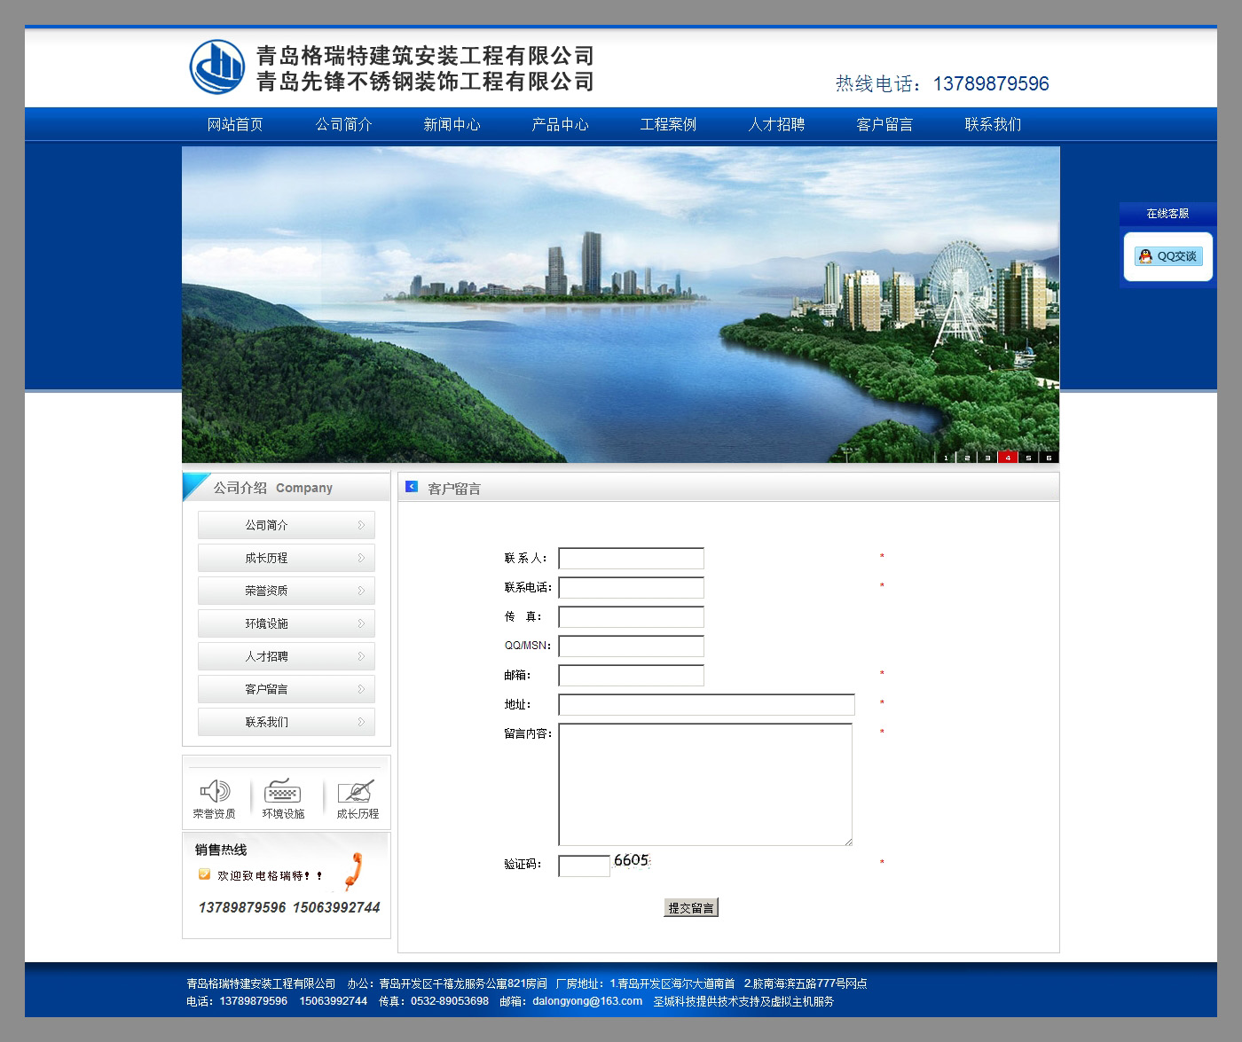The height and width of the screenshot is (1042, 1242).
Task: Click the blue arrow icon beside 客户留言 heading
Action: (412, 487)
